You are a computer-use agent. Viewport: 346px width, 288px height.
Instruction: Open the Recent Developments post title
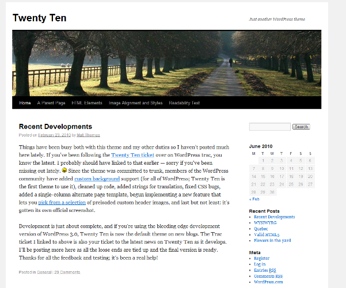[55, 127]
